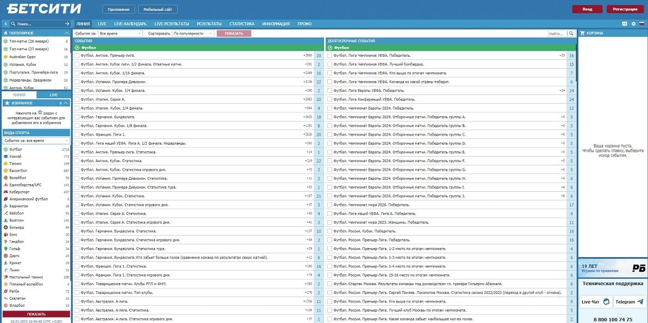Switch to the СТАТИСТИКА menu tab
The width and height of the screenshot is (648, 323).
241,24
